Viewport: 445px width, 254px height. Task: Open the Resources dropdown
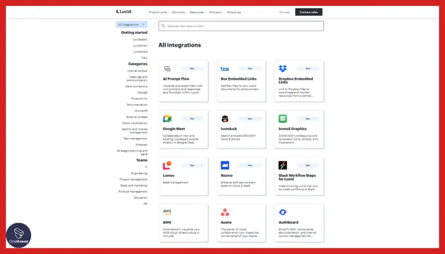(x=198, y=12)
